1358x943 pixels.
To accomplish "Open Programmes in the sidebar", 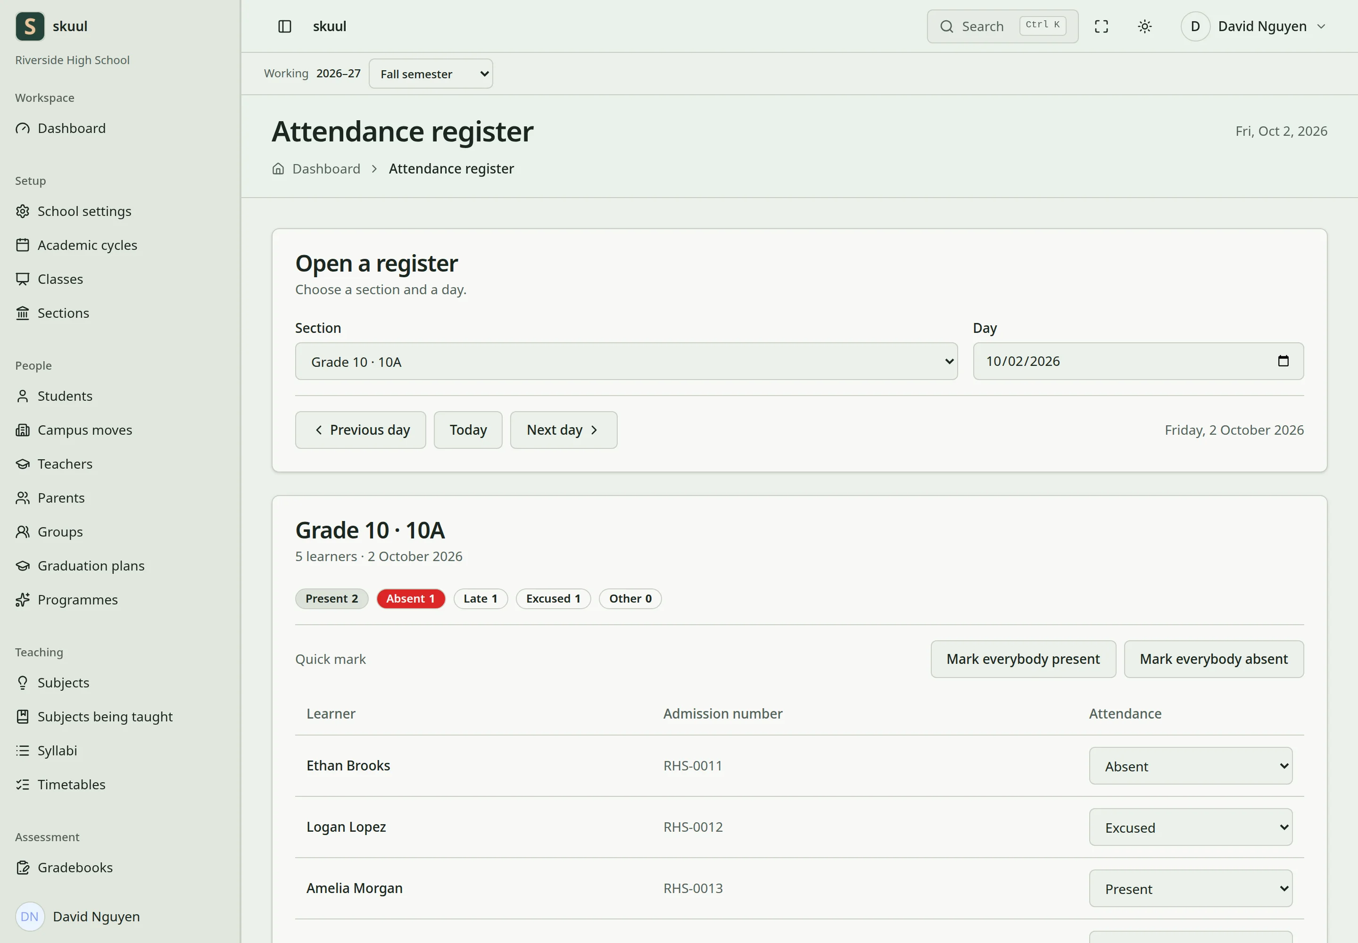I will pyautogui.click(x=120, y=600).
